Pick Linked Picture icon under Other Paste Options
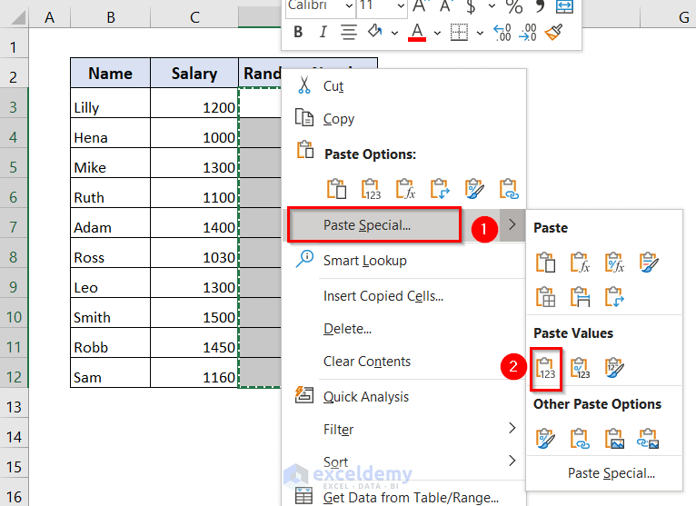Screen dimensions: 696x506 click(648, 439)
